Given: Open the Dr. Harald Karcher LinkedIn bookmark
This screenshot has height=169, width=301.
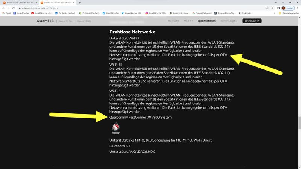Looking at the screenshot, I should 65,13.
